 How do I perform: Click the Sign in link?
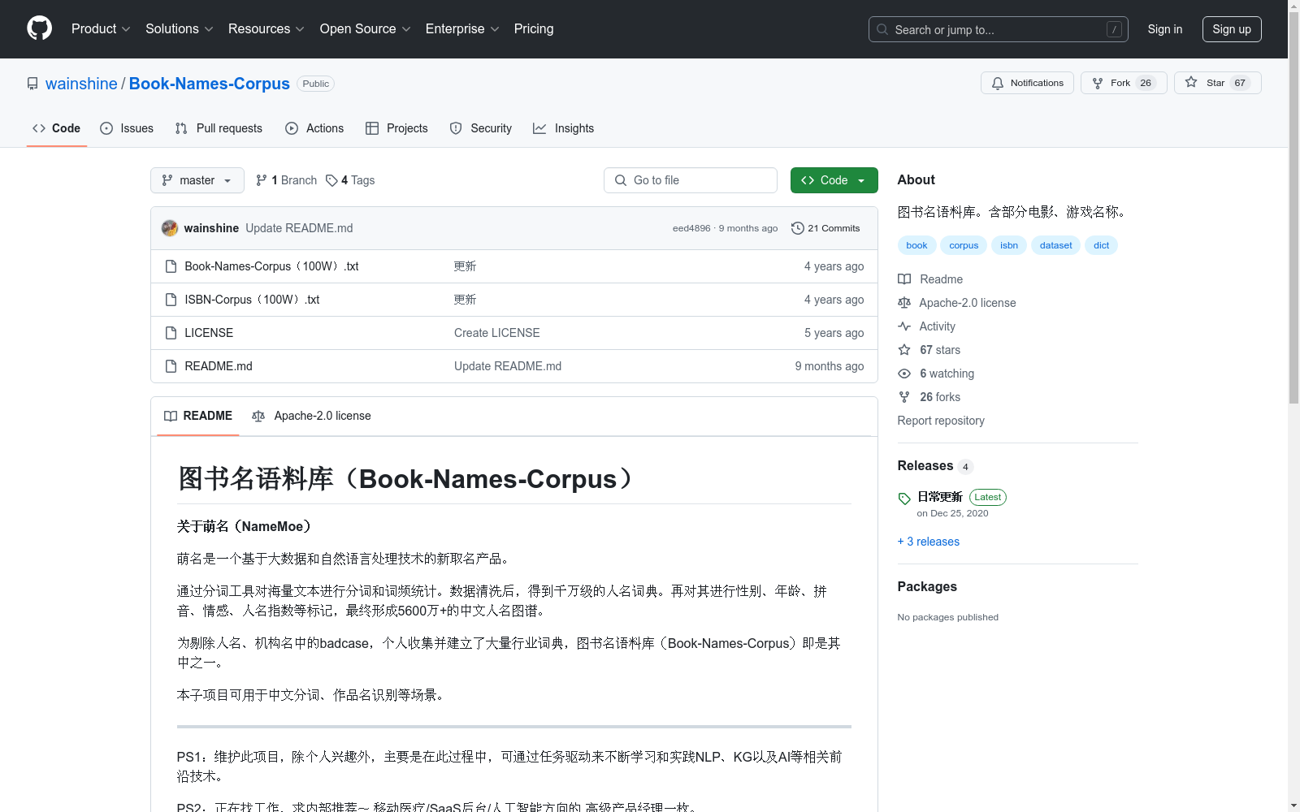pos(1164,29)
